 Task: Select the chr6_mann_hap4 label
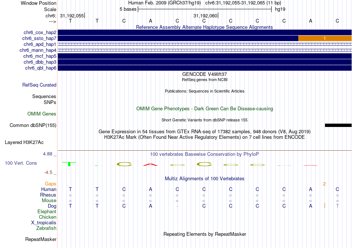[x=38, y=50]
